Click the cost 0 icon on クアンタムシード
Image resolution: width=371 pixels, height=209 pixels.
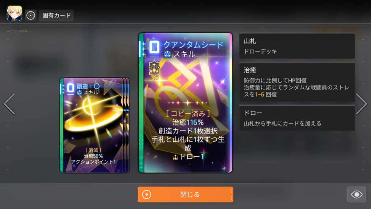pyautogui.click(x=154, y=47)
